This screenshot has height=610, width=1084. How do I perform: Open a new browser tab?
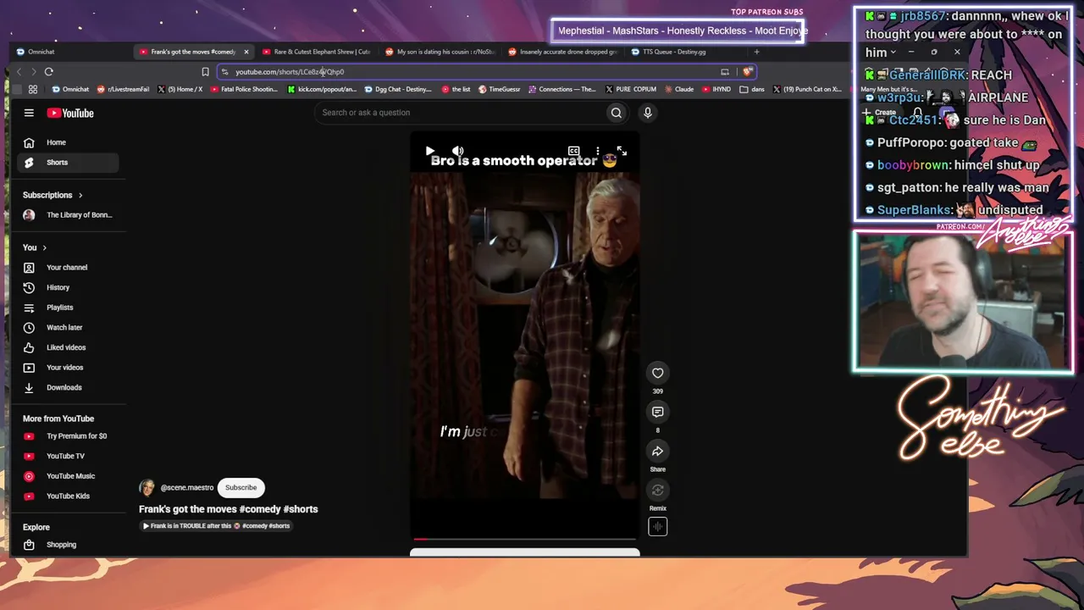757,52
